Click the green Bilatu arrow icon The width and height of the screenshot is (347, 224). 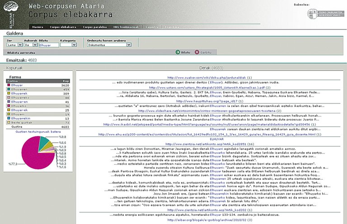[178, 52]
